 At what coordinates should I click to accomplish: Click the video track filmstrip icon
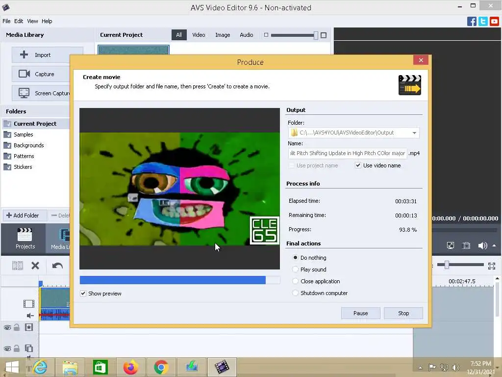[29, 303]
